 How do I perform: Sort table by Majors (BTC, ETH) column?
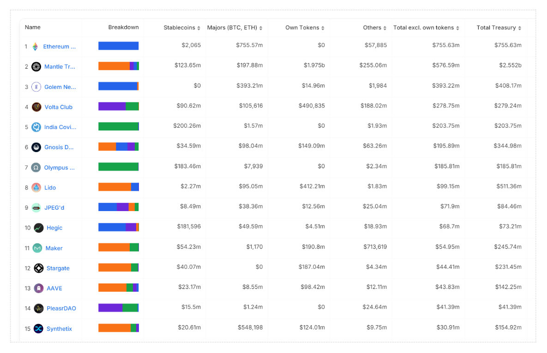coord(234,28)
